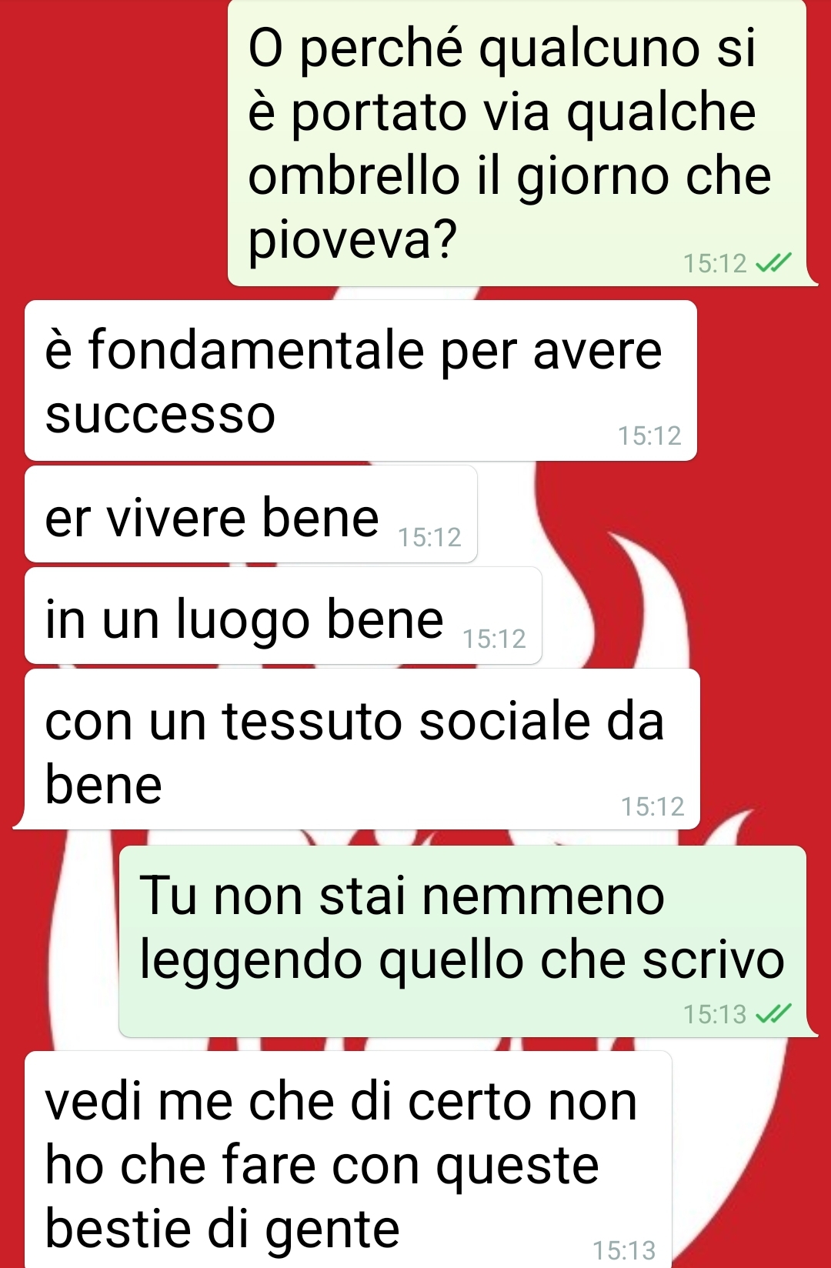Select the 'è fondamentale per avere successo' message
The height and width of the screenshot is (1268, 831).
(361, 381)
